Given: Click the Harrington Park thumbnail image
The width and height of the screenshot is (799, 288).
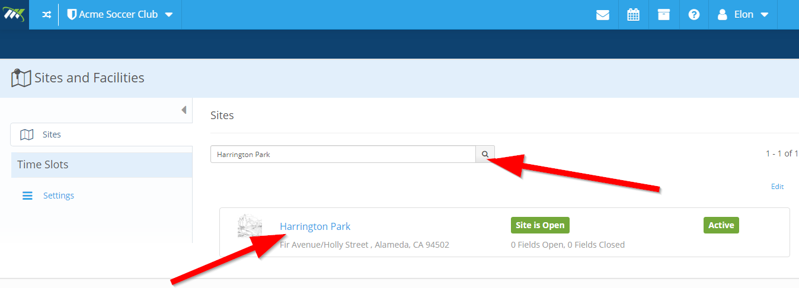Looking at the screenshot, I should tap(250, 226).
